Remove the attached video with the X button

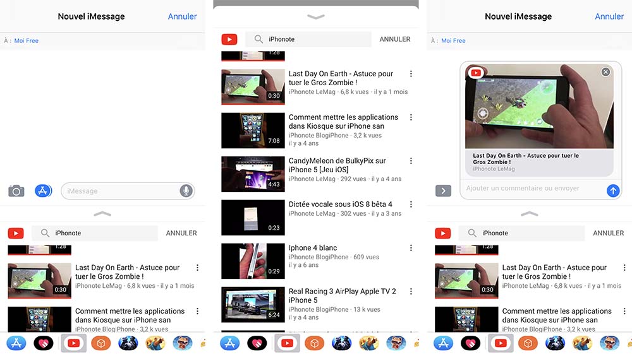point(605,72)
